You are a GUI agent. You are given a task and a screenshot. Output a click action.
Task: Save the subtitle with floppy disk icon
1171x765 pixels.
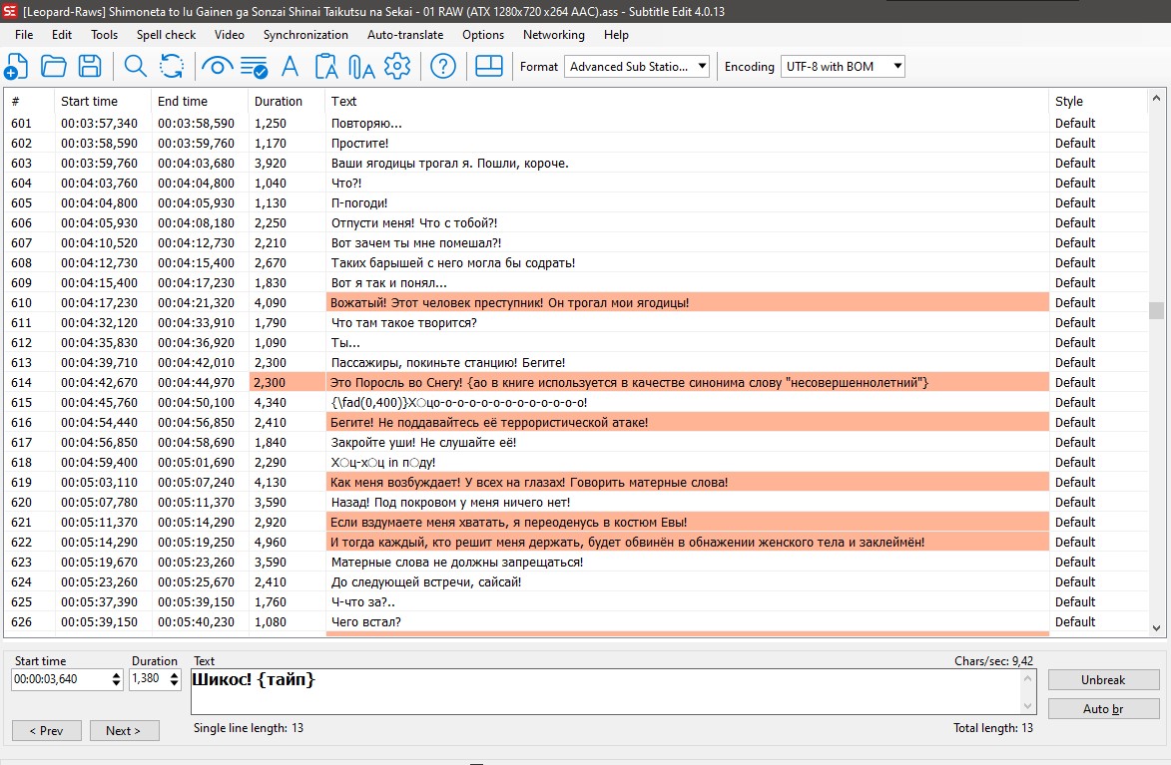pos(90,67)
